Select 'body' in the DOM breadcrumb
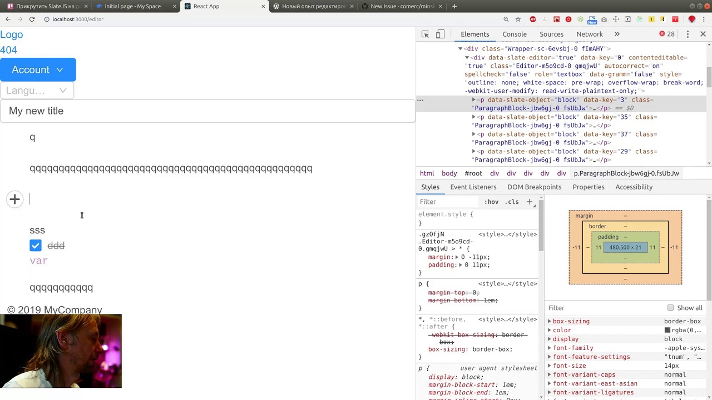 pyautogui.click(x=449, y=173)
